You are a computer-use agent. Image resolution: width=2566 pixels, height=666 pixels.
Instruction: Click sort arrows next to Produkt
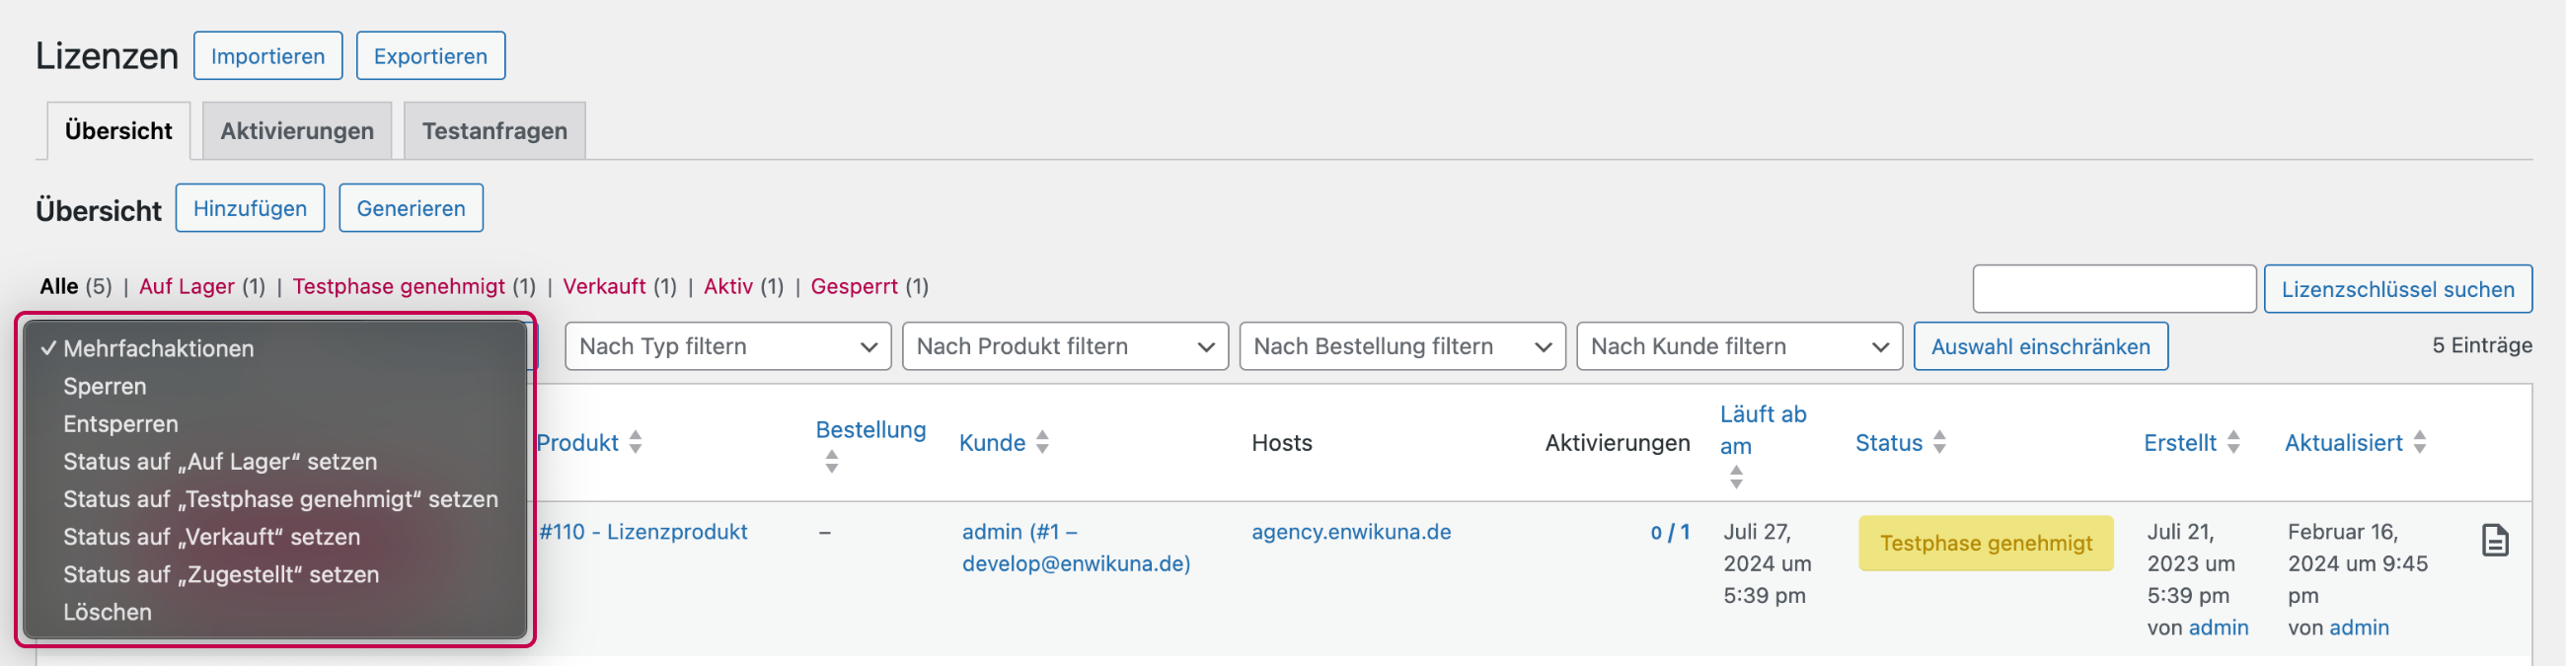636,443
